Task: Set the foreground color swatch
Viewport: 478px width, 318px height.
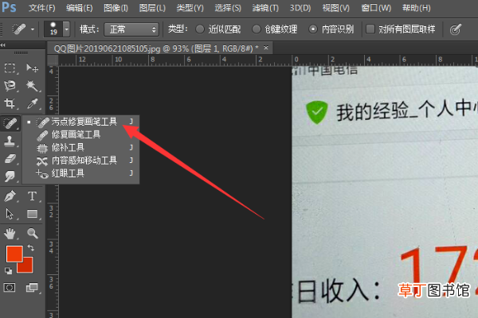Action: pyautogui.click(x=14, y=254)
